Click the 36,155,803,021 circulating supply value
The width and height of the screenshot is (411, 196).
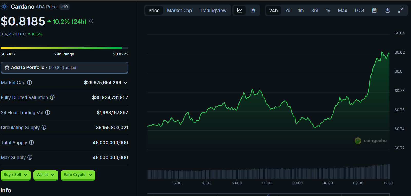click(112, 128)
